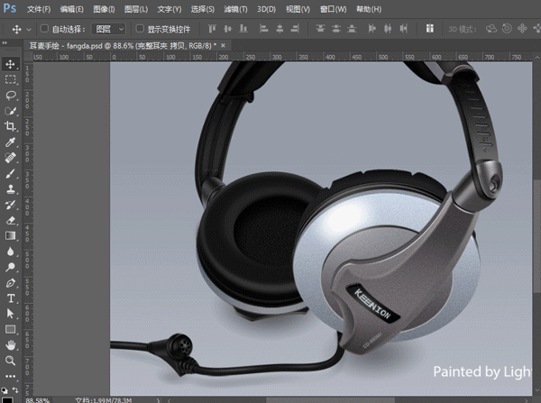
Task: Open the 视图(V) menu
Action: (298, 9)
